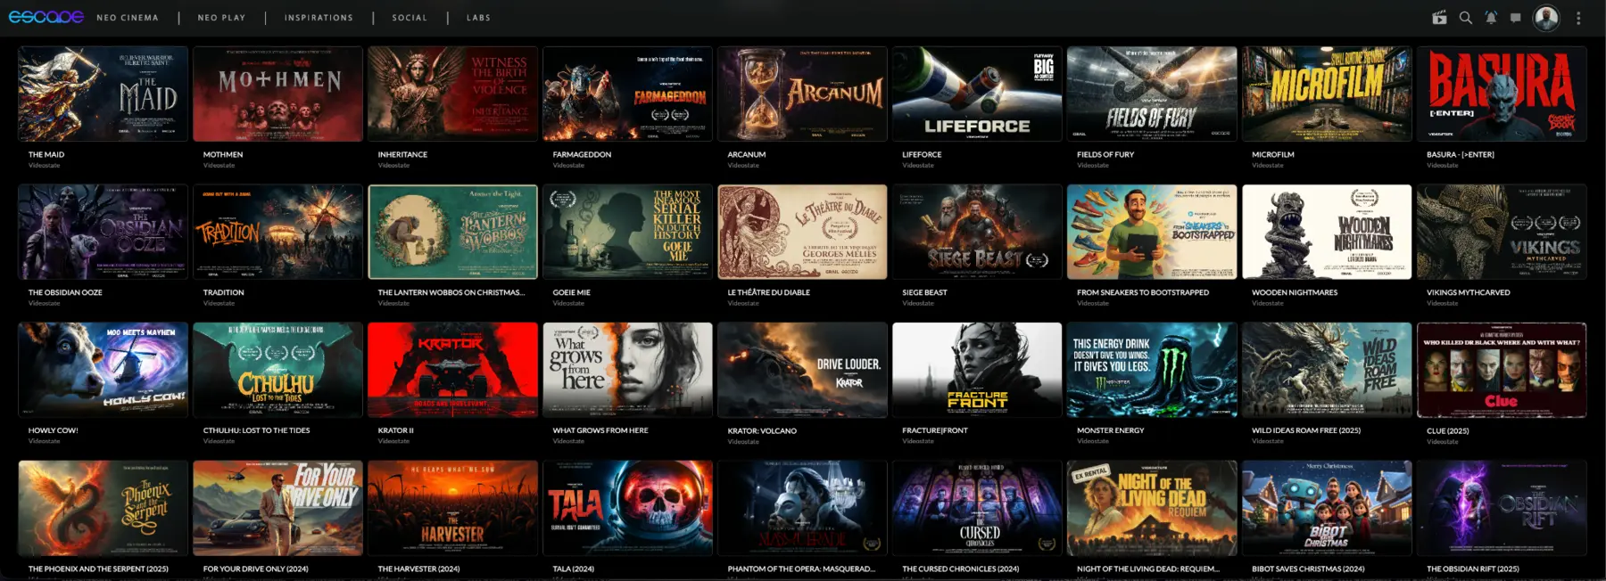This screenshot has width=1606, height=581.
Task: Open the Inheritance poster thumbnail
Action: [453, 94]
